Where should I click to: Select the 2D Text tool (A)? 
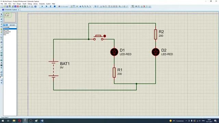(x=1, y=63)
